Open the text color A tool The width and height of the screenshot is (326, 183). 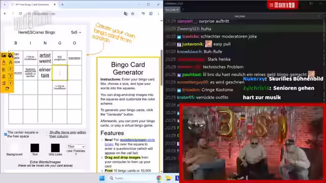point(4,62)
